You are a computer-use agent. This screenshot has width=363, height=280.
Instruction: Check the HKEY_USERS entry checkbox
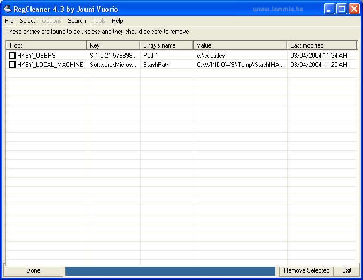12,56
